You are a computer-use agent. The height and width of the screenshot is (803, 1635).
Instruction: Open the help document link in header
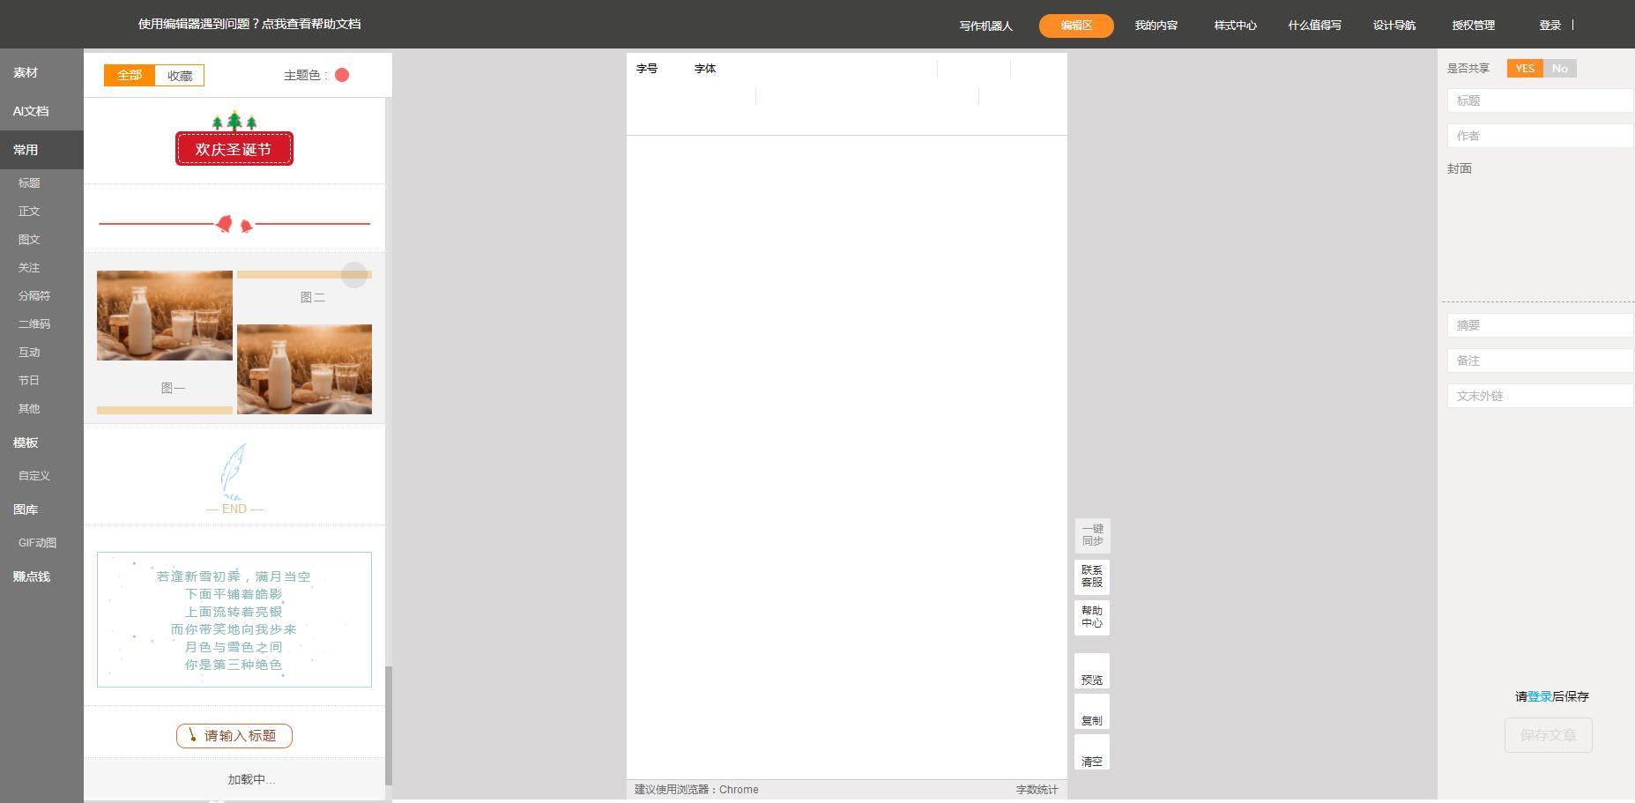pyautogui.click(x=249, y=24)
